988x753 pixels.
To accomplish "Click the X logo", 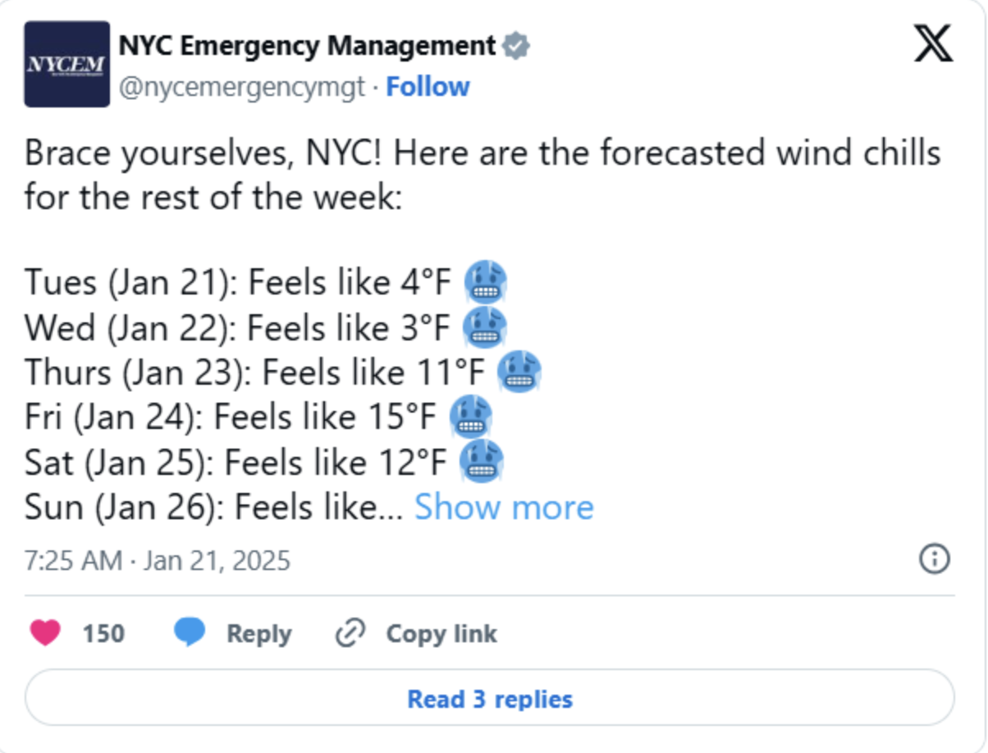I will [933, 46].
